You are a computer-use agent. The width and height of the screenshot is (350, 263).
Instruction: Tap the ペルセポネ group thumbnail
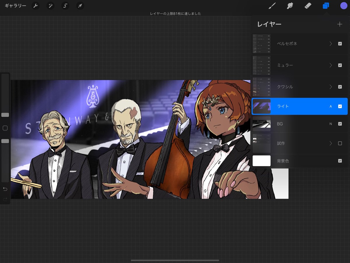pos(262,44)
